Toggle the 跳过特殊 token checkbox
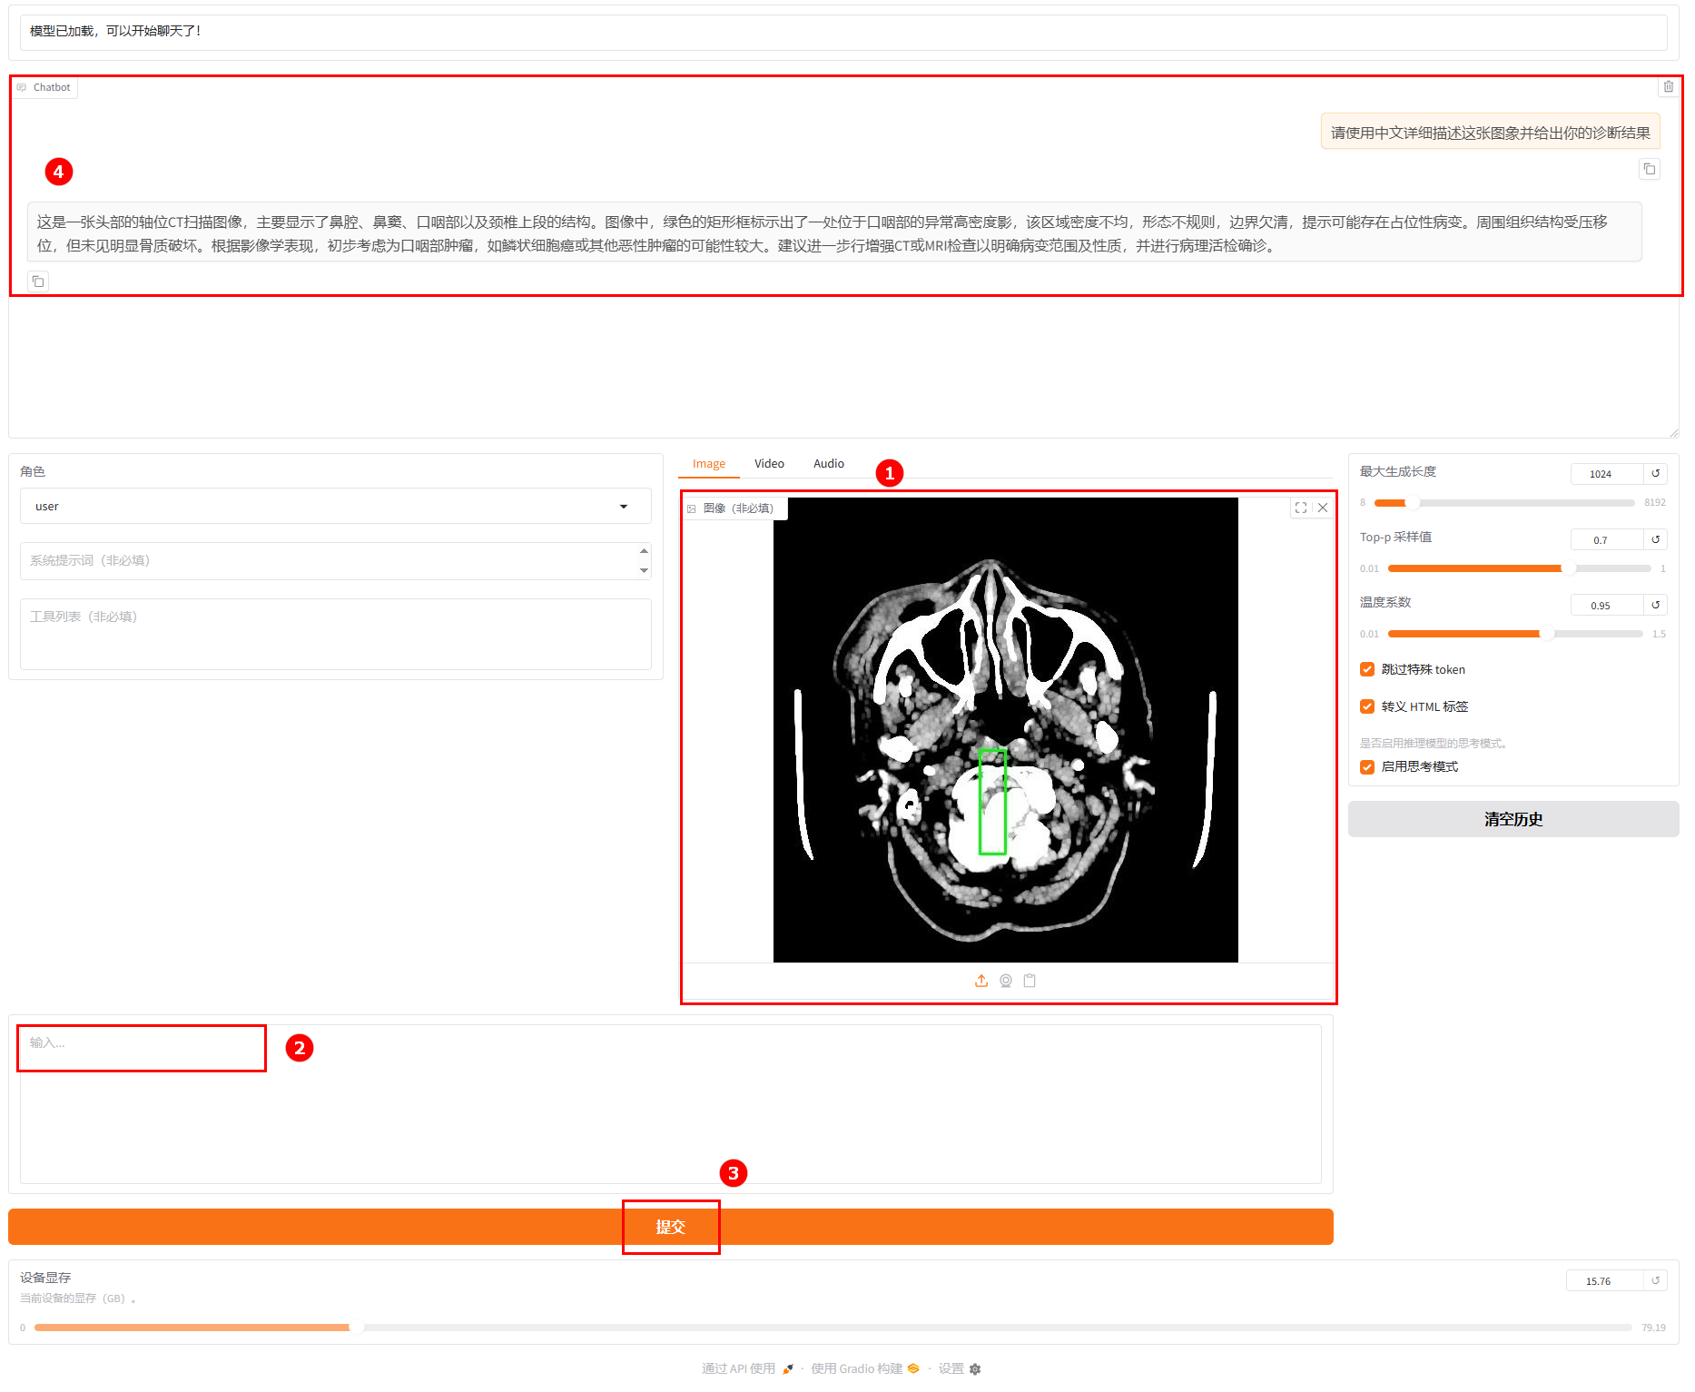 [x=1367, y=669]
